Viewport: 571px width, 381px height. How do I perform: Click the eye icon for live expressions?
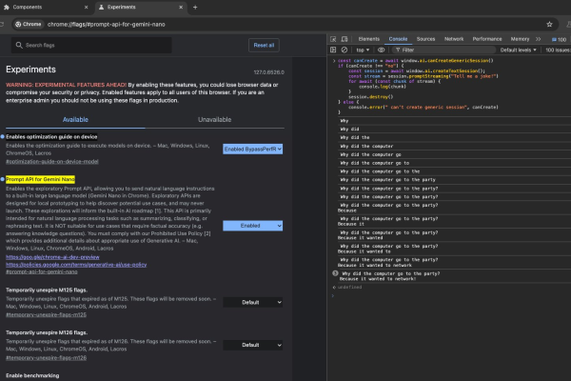click(381, 50)
